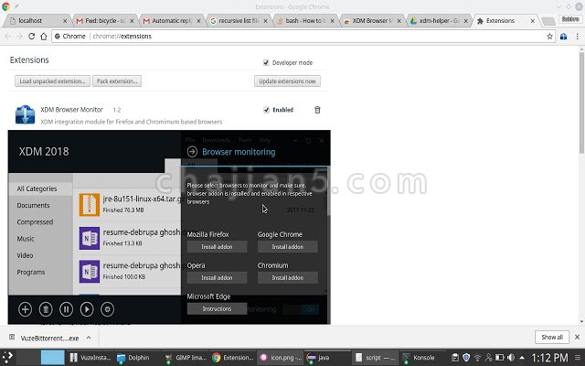Viewport: 585px width, 366px height.
Task: Close the downloads bar with X
Action: 577,337
